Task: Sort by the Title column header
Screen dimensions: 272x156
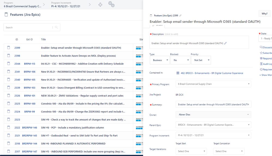Action: [x=43, y=39]
